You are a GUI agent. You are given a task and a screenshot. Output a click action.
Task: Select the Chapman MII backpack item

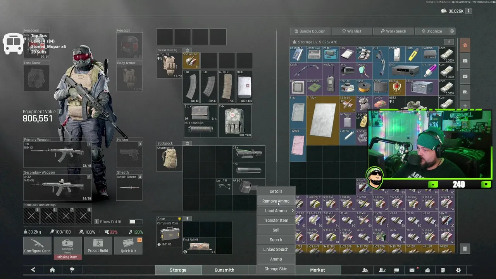pos(170,158)
